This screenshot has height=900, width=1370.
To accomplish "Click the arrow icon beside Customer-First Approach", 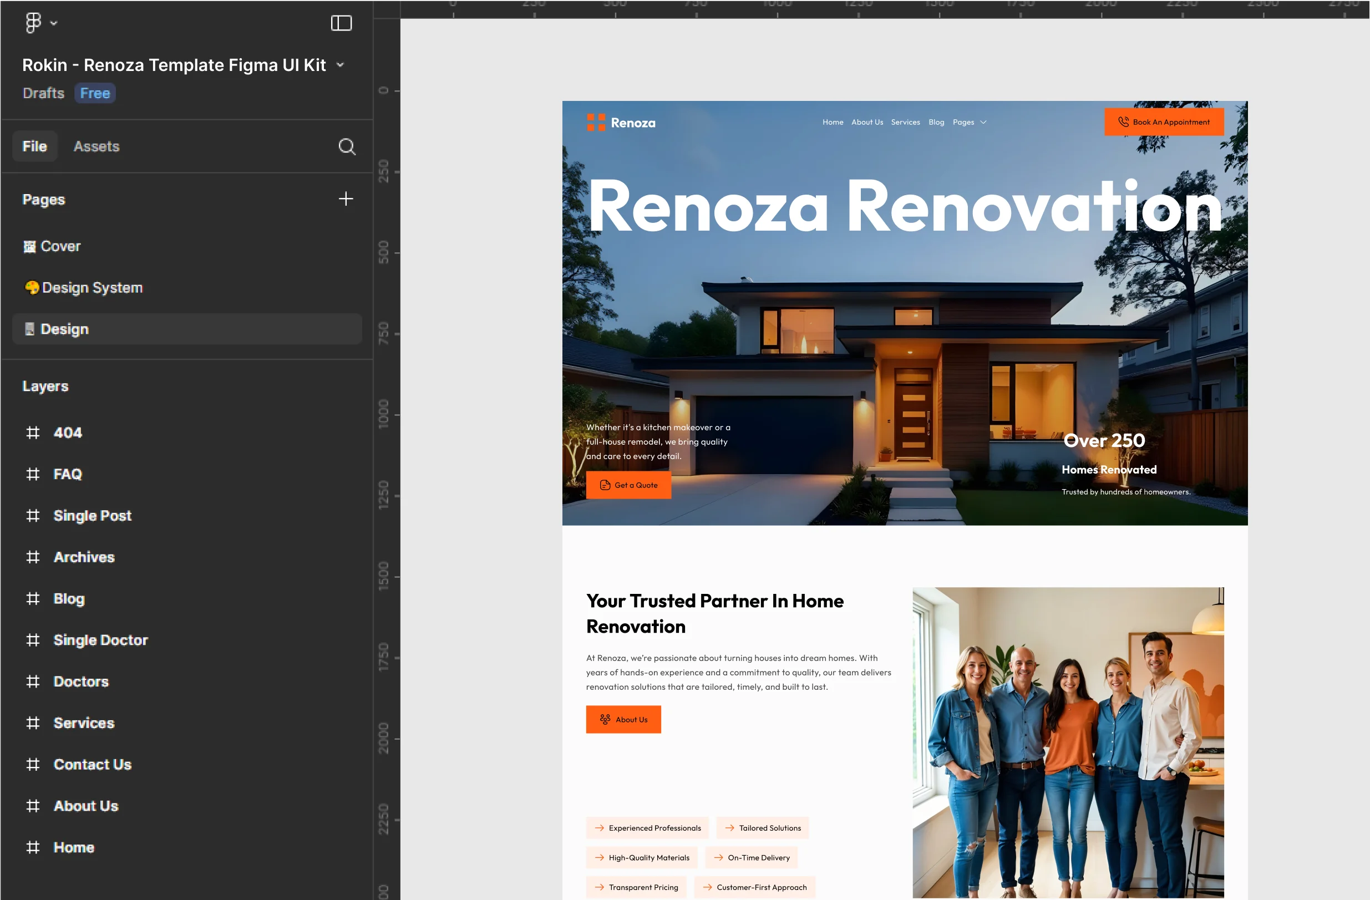I will [x=707, y=887].
